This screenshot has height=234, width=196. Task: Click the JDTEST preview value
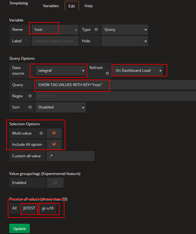click(29, 208)
